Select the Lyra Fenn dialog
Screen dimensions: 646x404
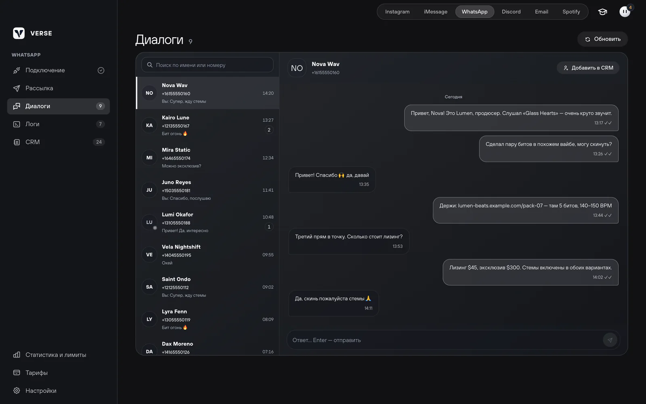[208, 319]
